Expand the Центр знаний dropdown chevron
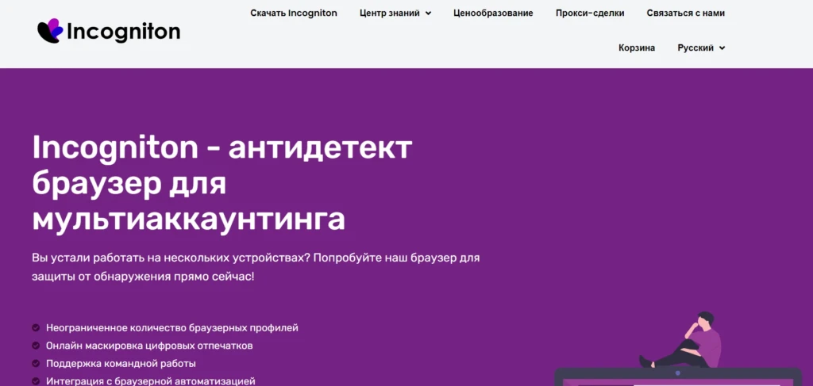 coord(428,13)
